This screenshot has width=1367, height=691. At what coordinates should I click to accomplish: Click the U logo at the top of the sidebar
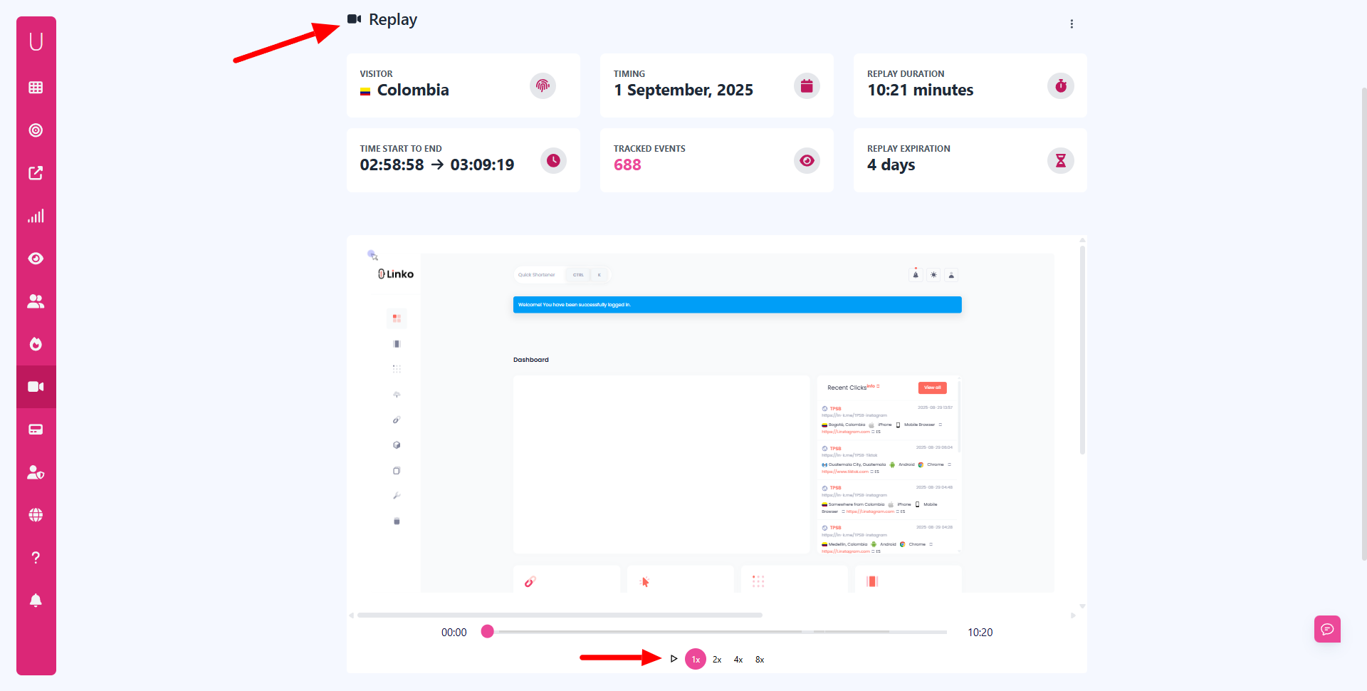tap(36, 41)
